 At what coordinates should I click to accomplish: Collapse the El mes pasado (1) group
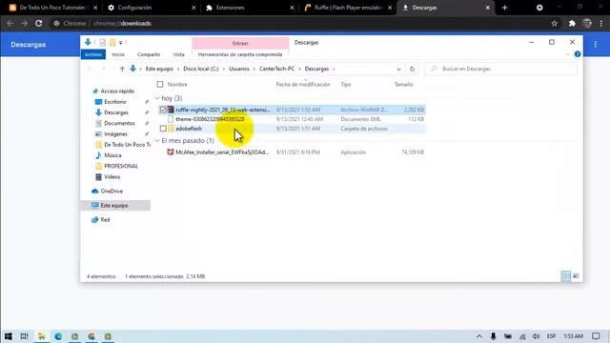click(x=157, y=140)
